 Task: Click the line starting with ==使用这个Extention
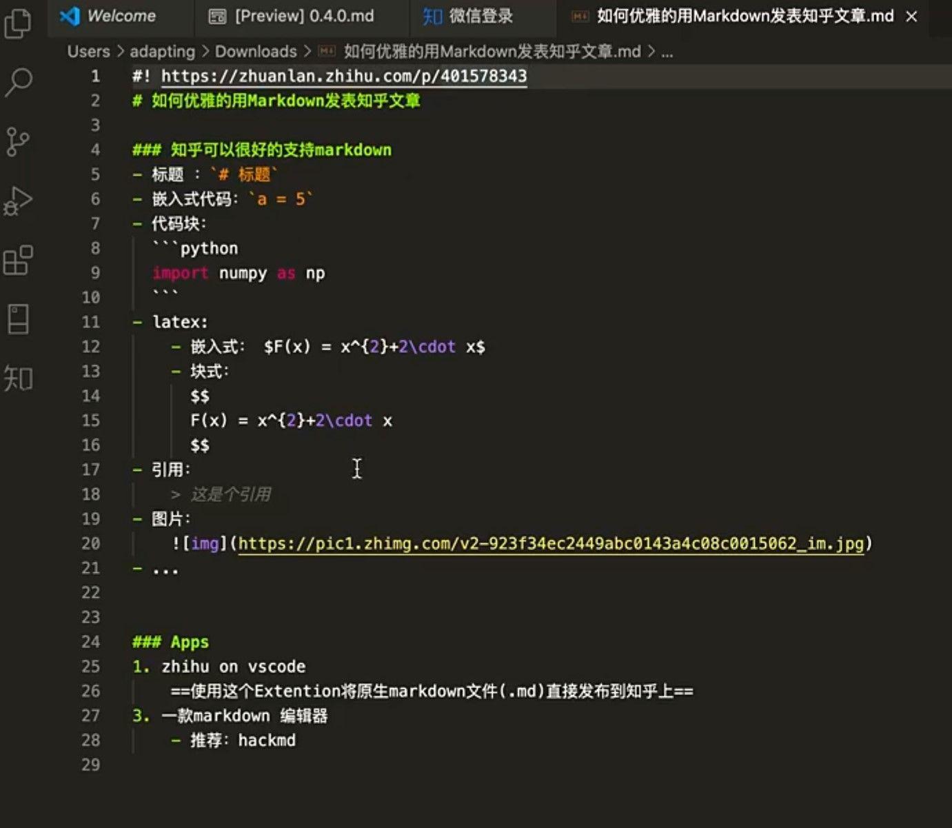point(432,691)
